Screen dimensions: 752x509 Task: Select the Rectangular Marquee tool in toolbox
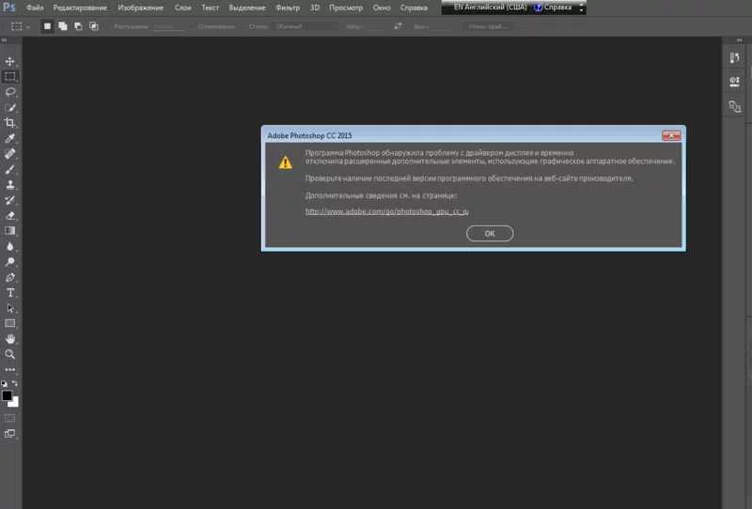coord(10,77)
